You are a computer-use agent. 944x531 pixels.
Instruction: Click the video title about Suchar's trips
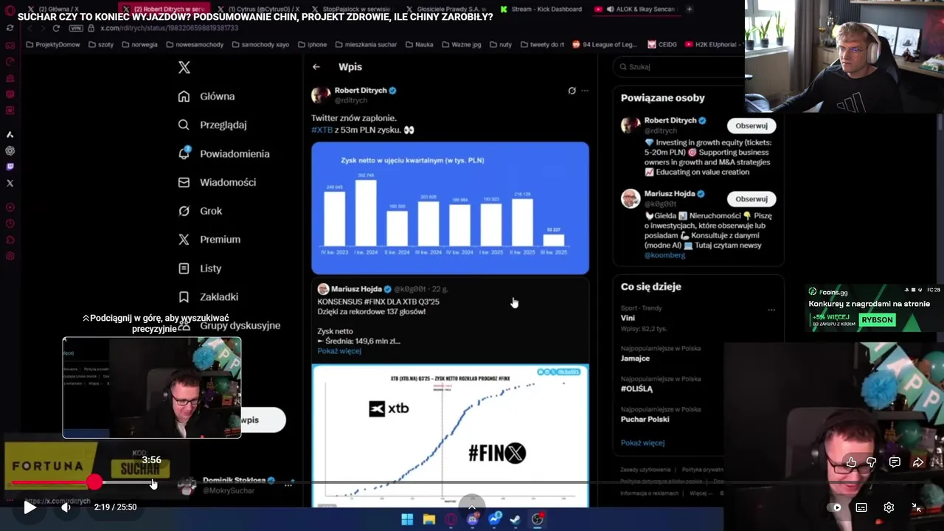pos(255,17)
